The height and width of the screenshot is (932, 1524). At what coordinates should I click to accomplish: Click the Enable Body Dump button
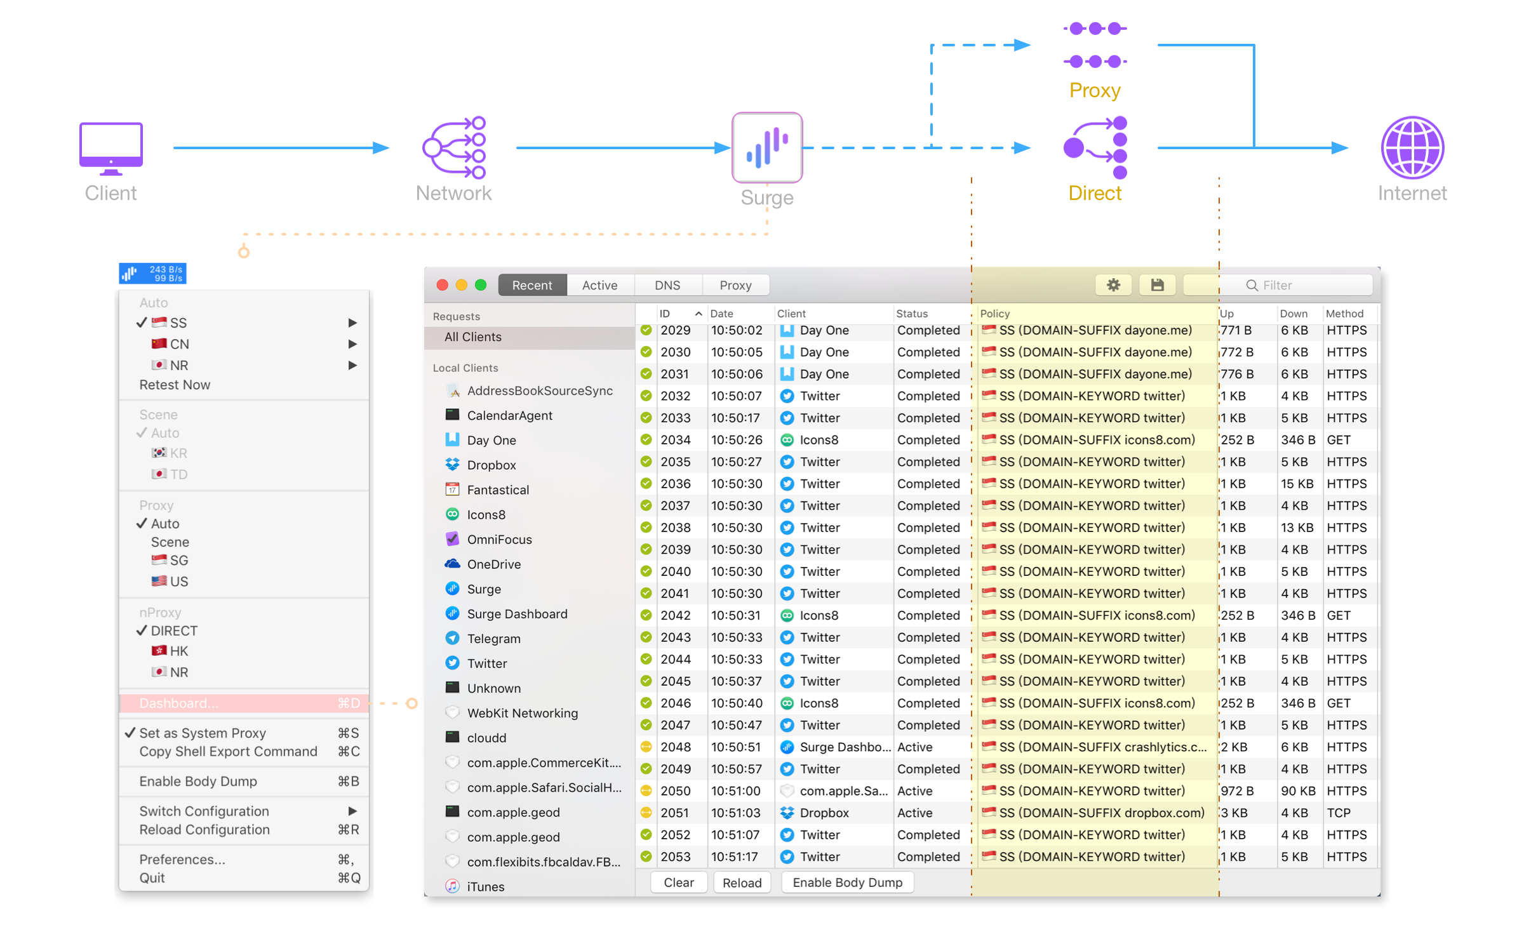pyautogui.click(x=847, y=882)
